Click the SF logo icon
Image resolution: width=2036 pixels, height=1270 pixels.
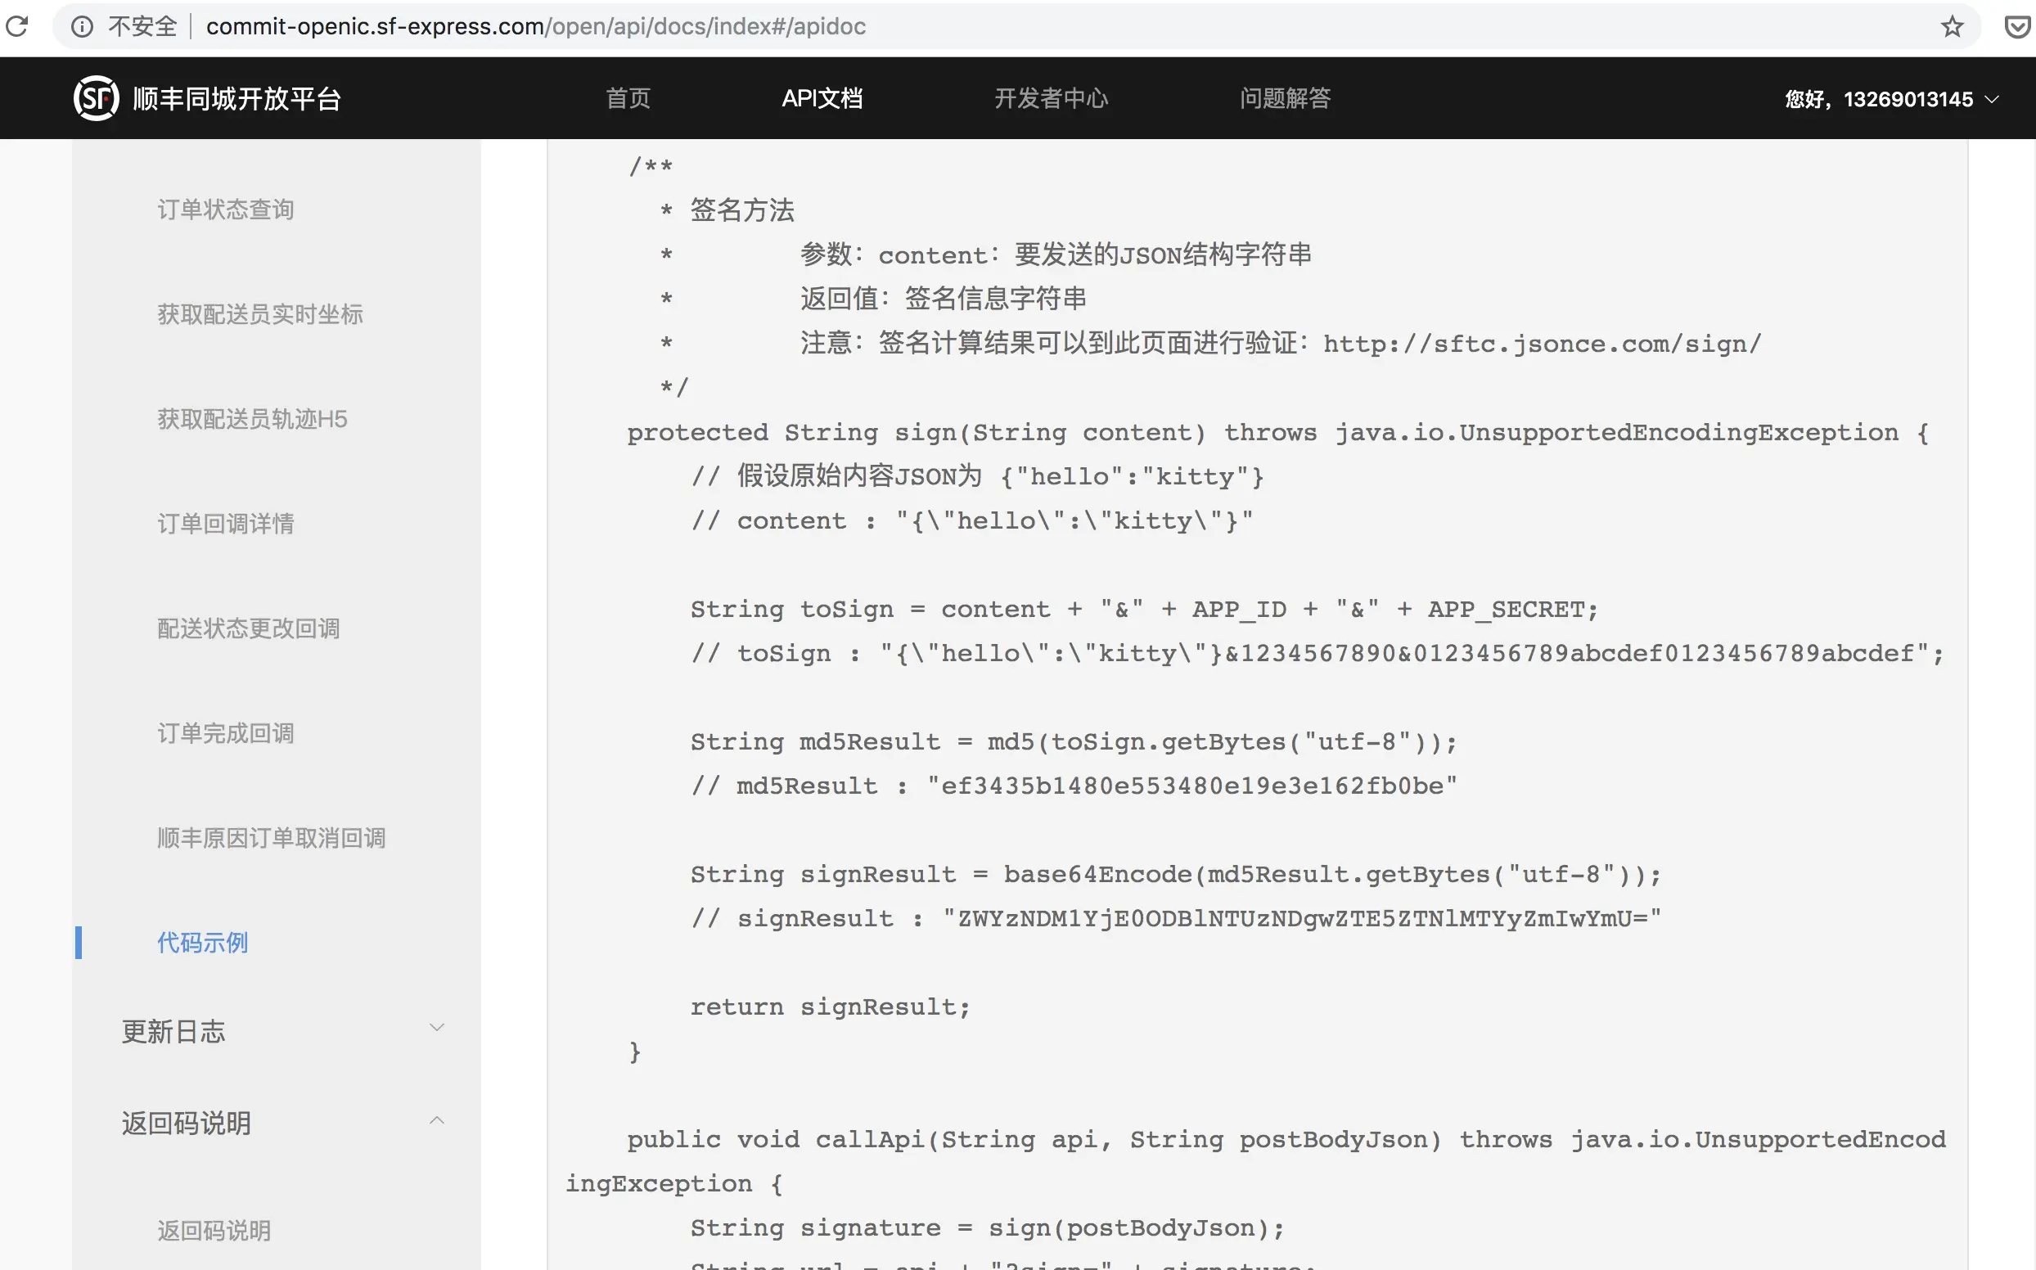click(x=96, y=98)
